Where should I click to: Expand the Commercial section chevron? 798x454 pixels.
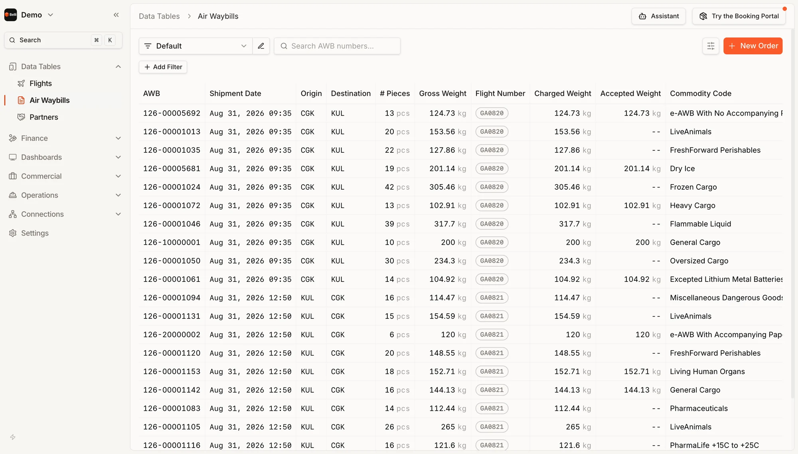coord(118,176)
